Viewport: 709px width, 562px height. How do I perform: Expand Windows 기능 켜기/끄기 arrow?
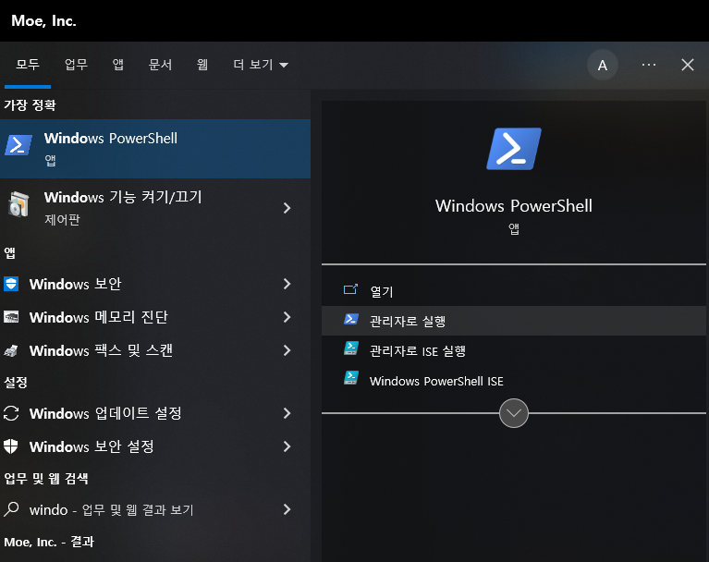click(x=287, y=208)
